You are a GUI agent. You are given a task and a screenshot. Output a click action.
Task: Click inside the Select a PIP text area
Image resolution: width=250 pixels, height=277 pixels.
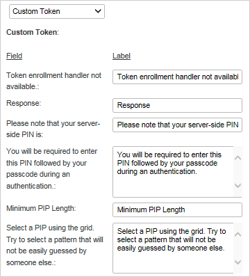tap(173, 248)
